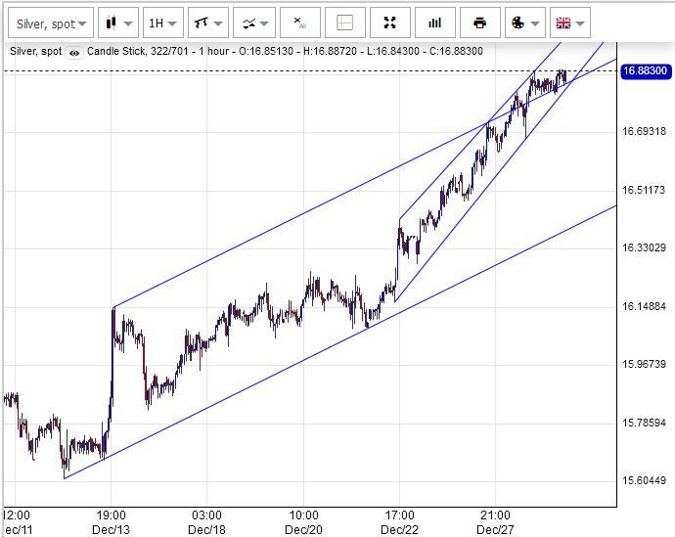The height and width of the screenshot is (537, 675).
Task: Click the 16.33029 price axis label
Action: (644, 247)
